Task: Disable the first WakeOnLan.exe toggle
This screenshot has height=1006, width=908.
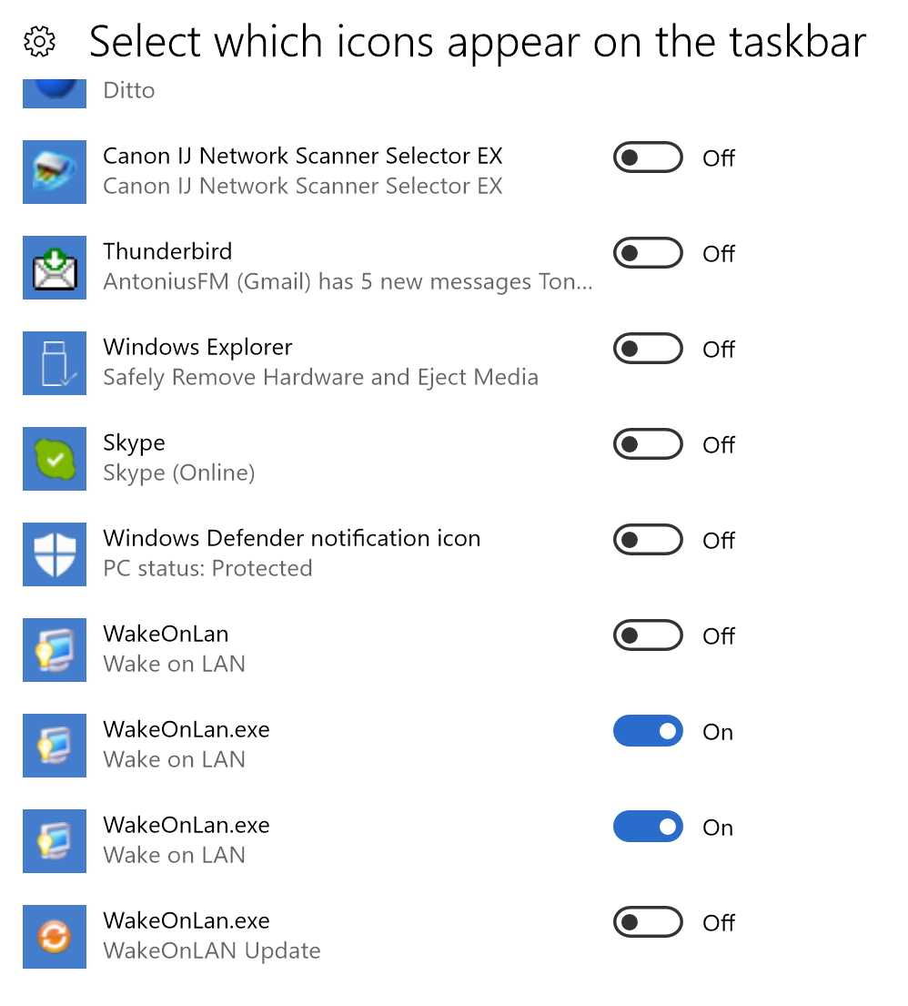Action: (x=648, y=731)
